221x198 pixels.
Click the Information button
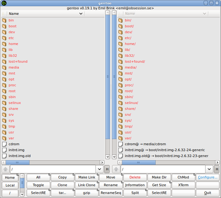[x=135, y=185]
